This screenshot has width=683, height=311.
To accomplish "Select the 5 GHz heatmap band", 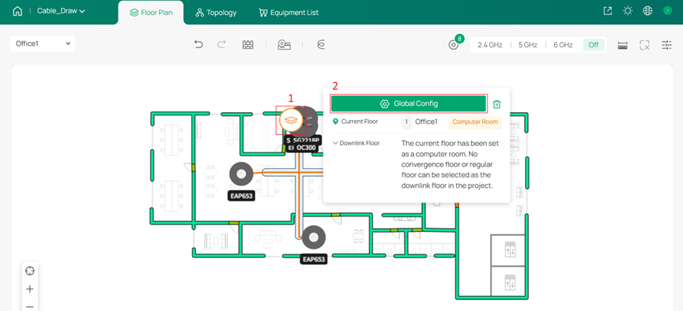I will (527, 45).
